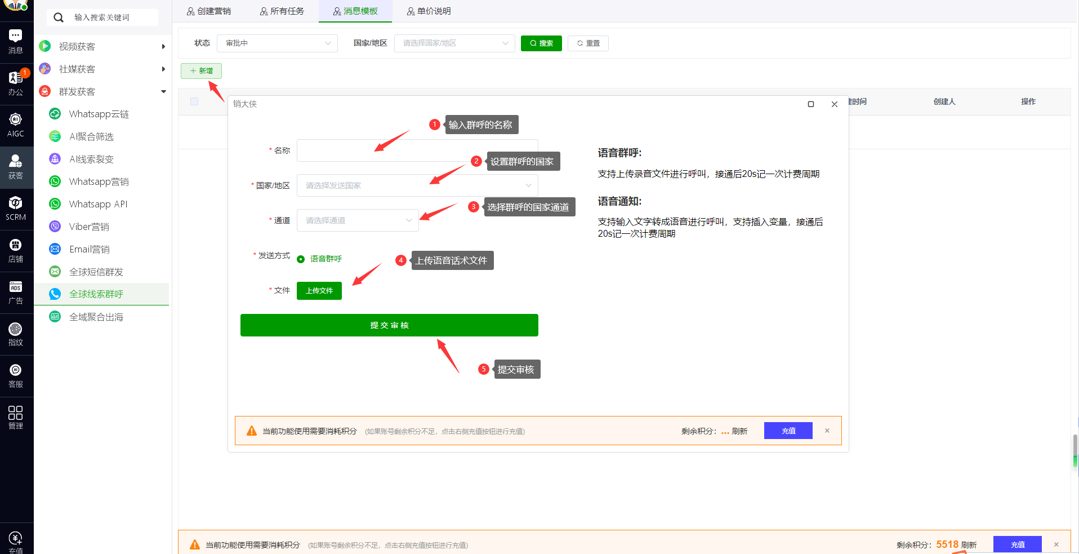Click the 群发获客 robot icon
This screenshot has width=1079, height=554.
[x=45, y=91]
